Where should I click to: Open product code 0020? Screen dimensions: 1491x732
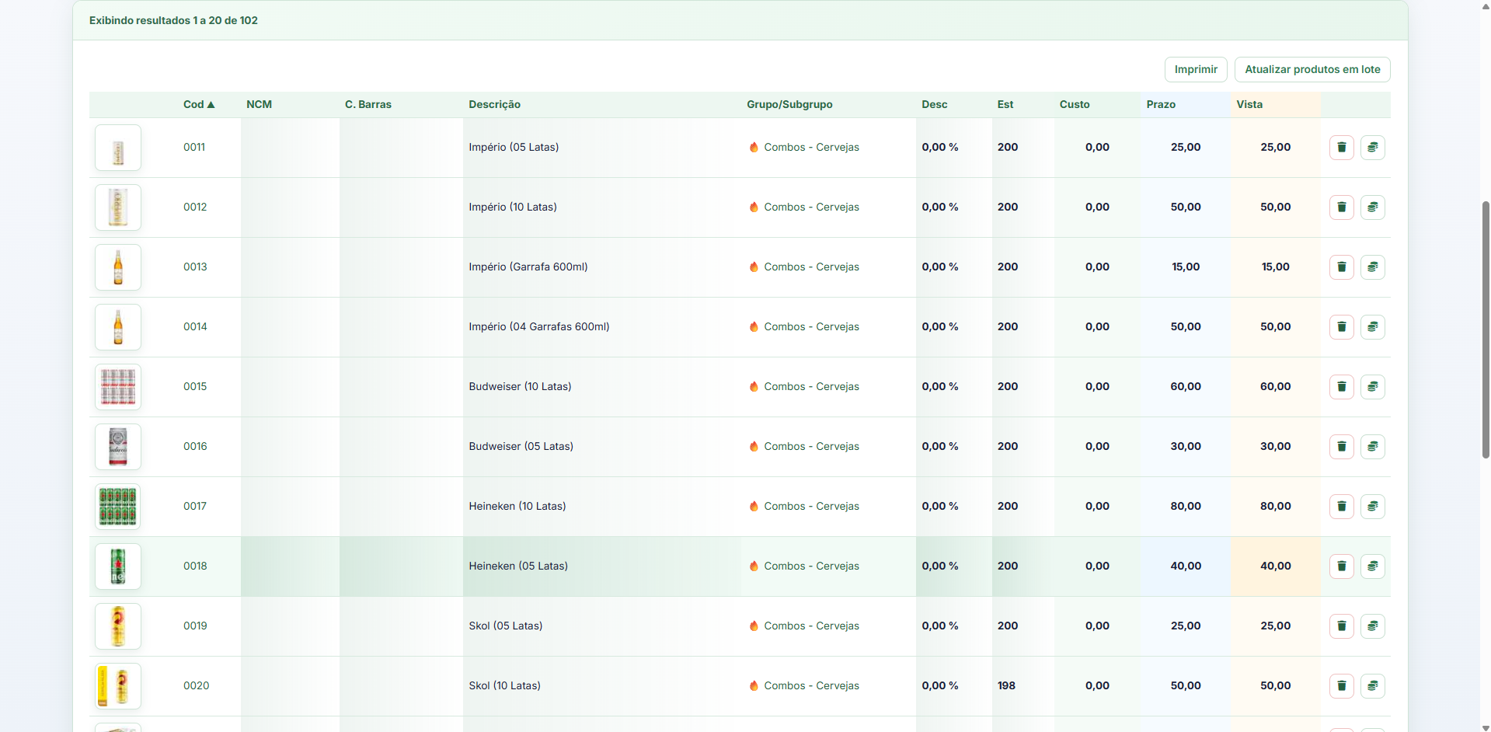[x=197, y=685]
